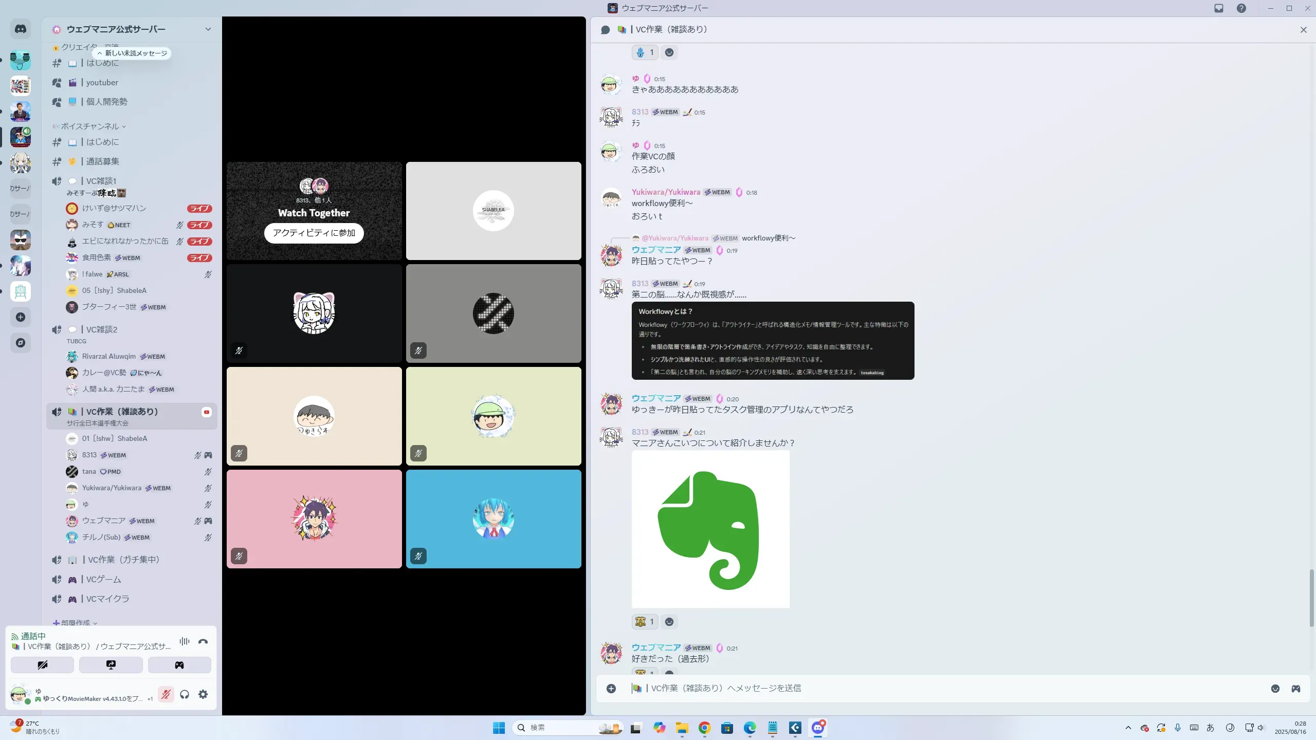Collapse the 部屋作成 category
Viewport: 1316px width, 740px height.
point(75,623)
